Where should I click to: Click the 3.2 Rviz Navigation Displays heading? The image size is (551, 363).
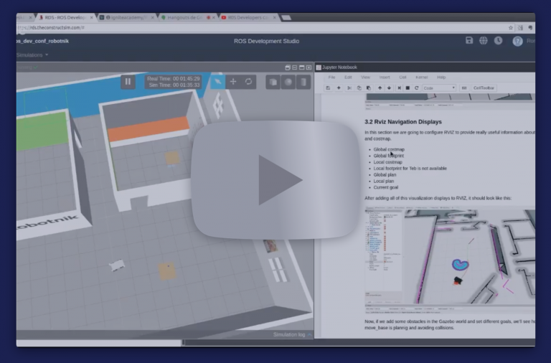403,122
